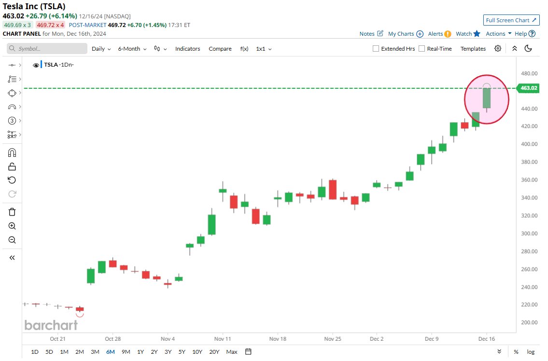Open the text annotation tools icon
548x361 pixels.
pos(12,79)
